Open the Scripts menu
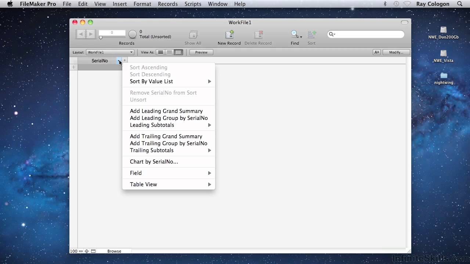Viewport: 470px width, 264px height. point(193,4)
